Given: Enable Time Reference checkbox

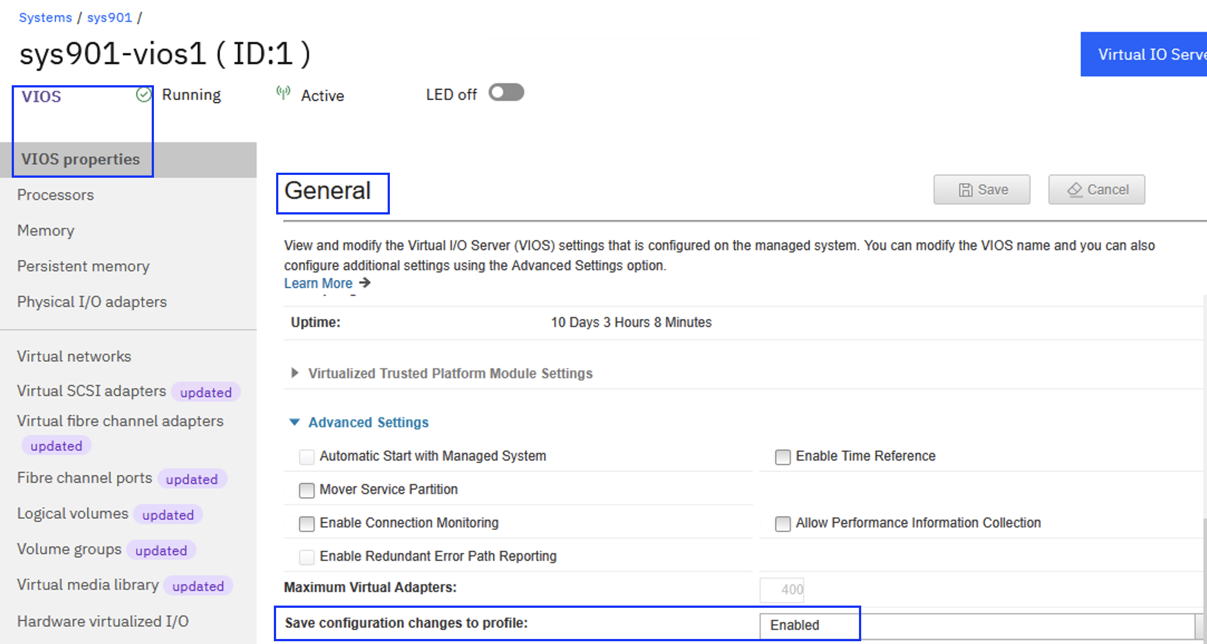Looking at the screenshot, I should tap(783, 457).
